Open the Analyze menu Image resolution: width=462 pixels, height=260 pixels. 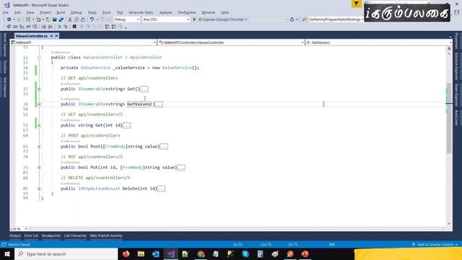[x=165, y=13]
